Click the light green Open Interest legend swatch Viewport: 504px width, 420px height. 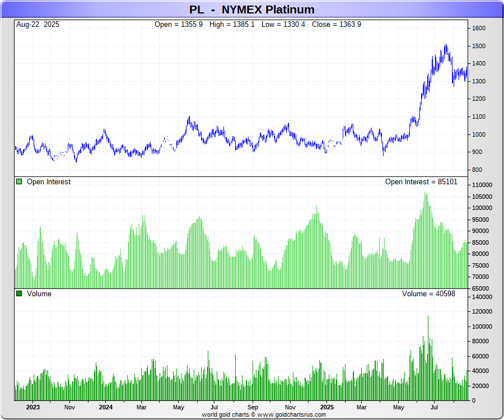tap(19, 181)
